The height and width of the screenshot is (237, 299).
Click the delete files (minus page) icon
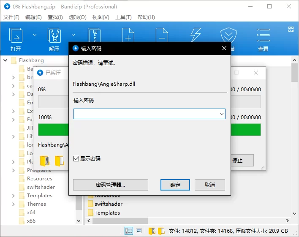pos(162,35)
